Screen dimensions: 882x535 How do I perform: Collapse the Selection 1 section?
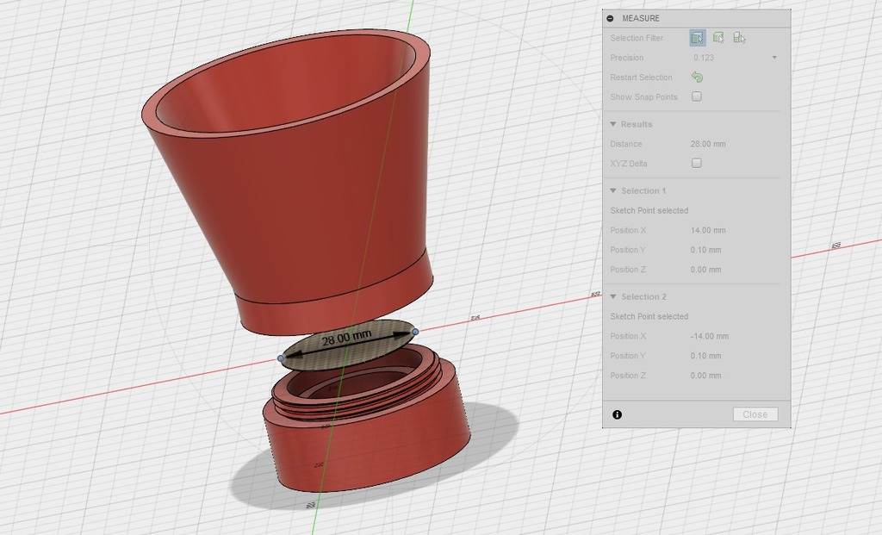(613, 190)
